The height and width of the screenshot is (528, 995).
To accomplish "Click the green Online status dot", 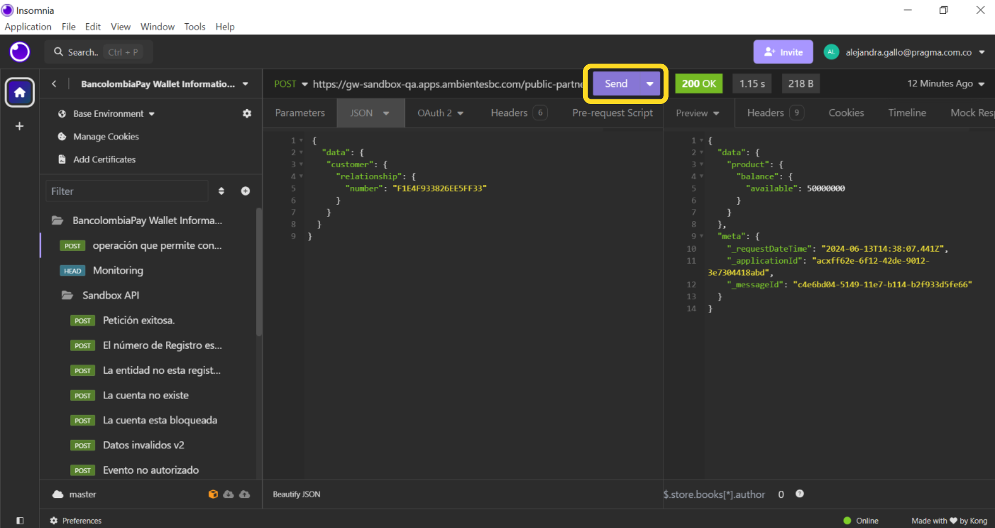I will coord(847,521).
